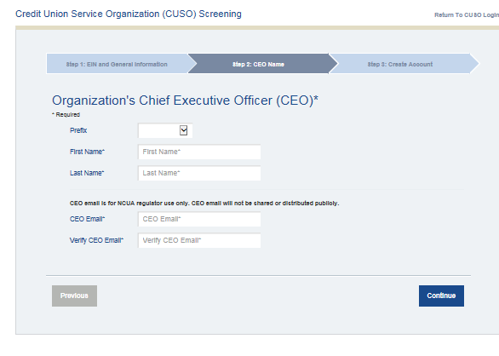
Task: Click the Last Name label text
Action: click(x=87, y=173)
